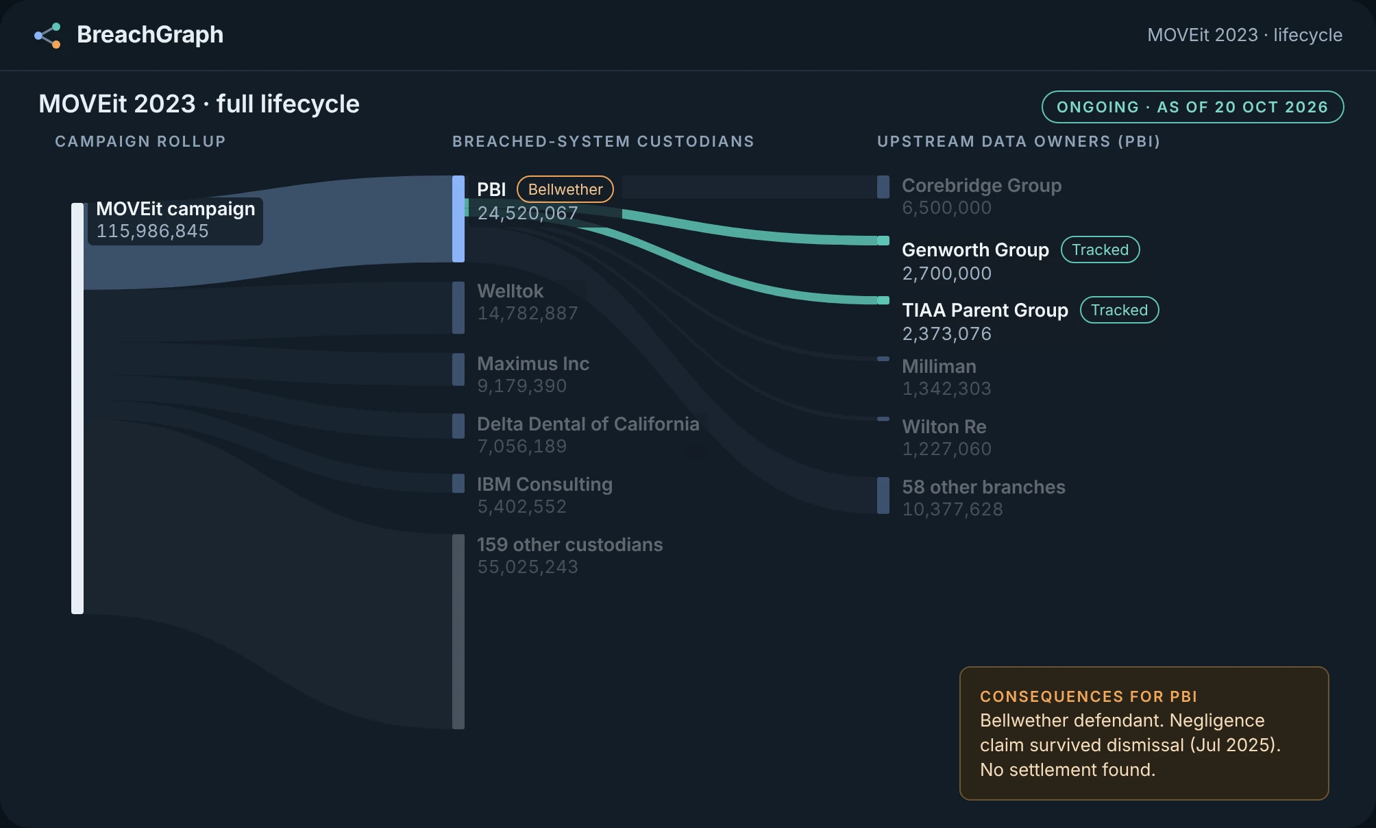Click the 10,377,628 value under other branches
Screen dimensions: 1376x828
pyautogui.click(x=953, y=509)
